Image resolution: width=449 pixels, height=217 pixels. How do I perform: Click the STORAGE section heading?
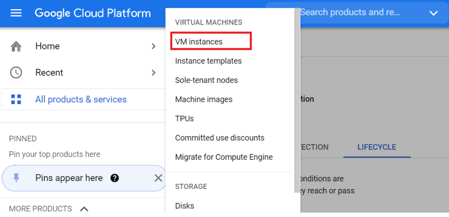(x=191, y=186)
